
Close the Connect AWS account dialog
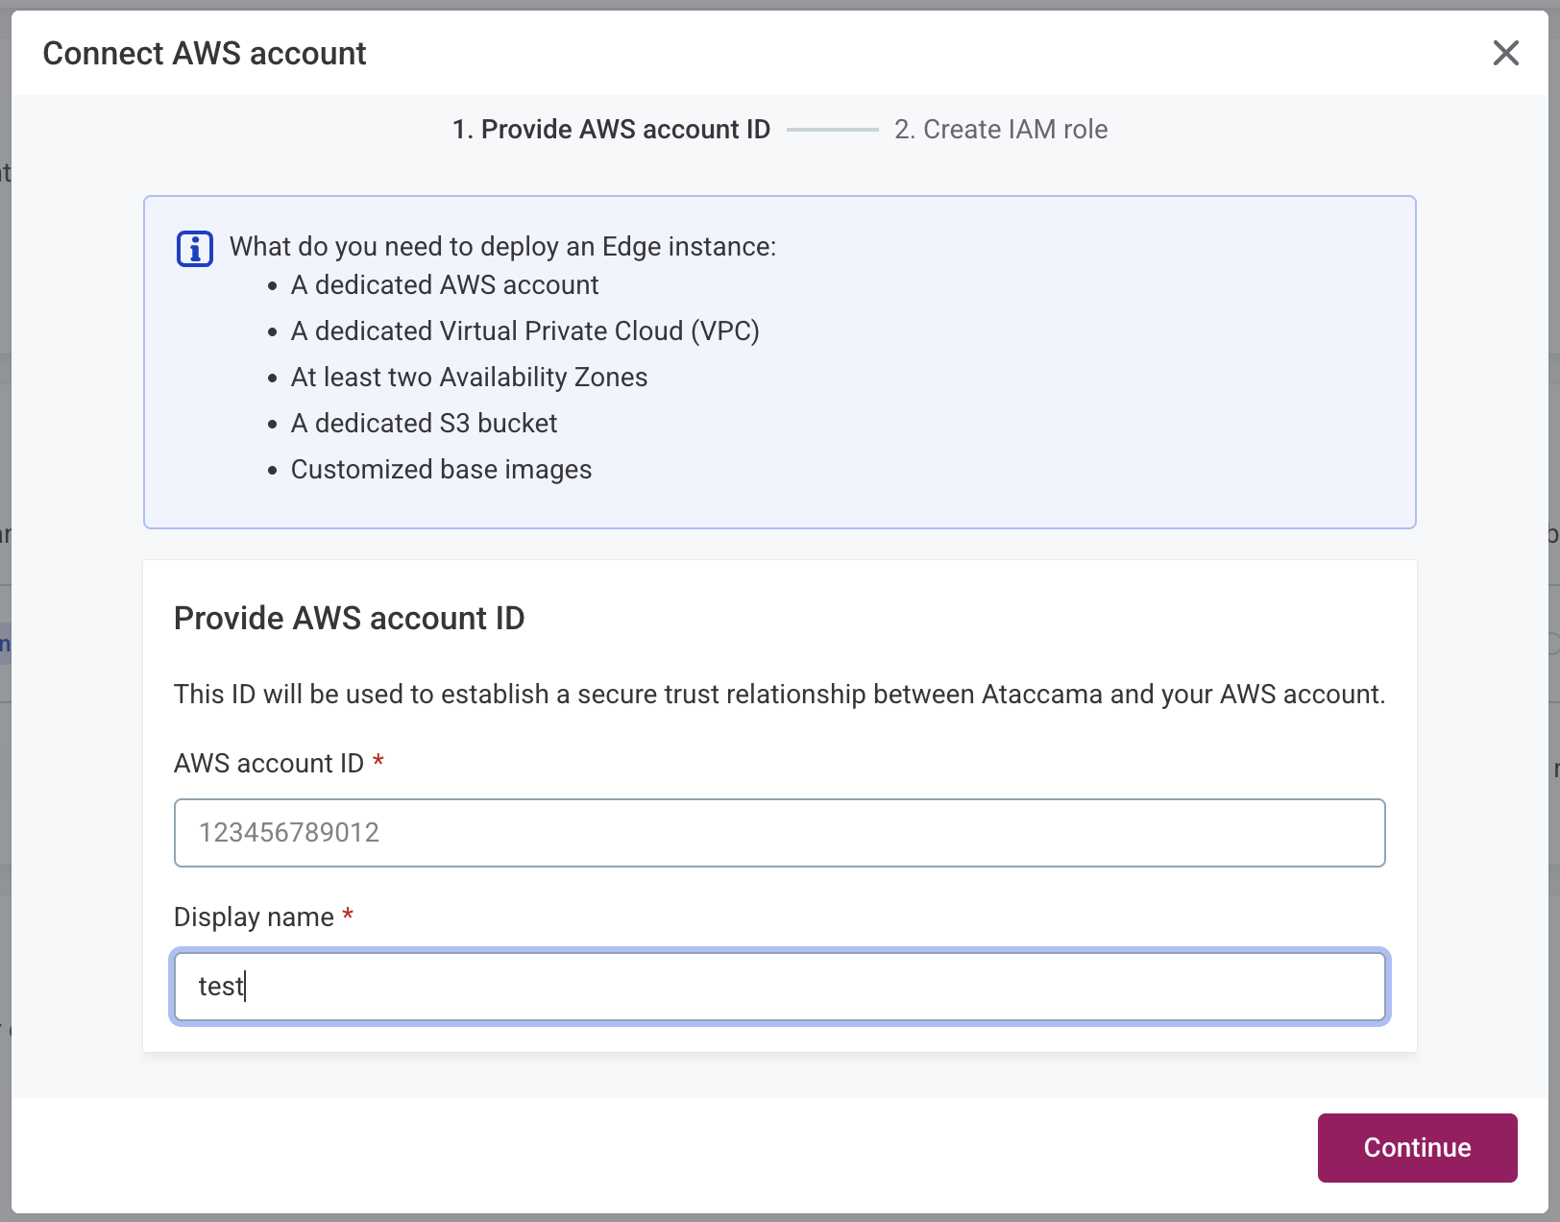1505,53
